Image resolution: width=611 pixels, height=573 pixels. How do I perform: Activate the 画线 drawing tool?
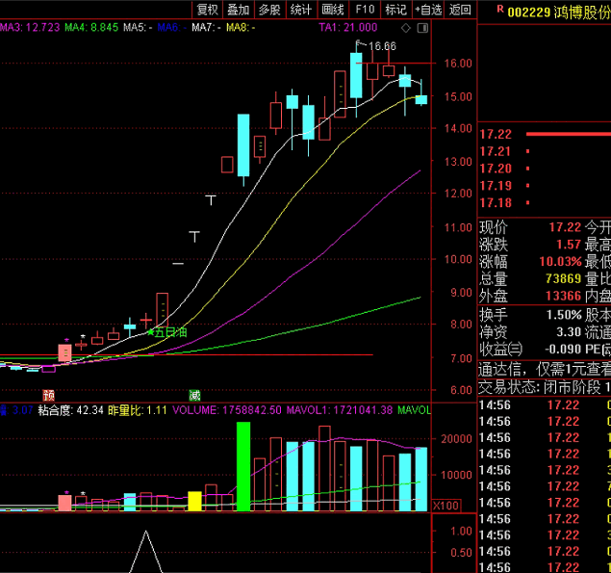point(332,10)
